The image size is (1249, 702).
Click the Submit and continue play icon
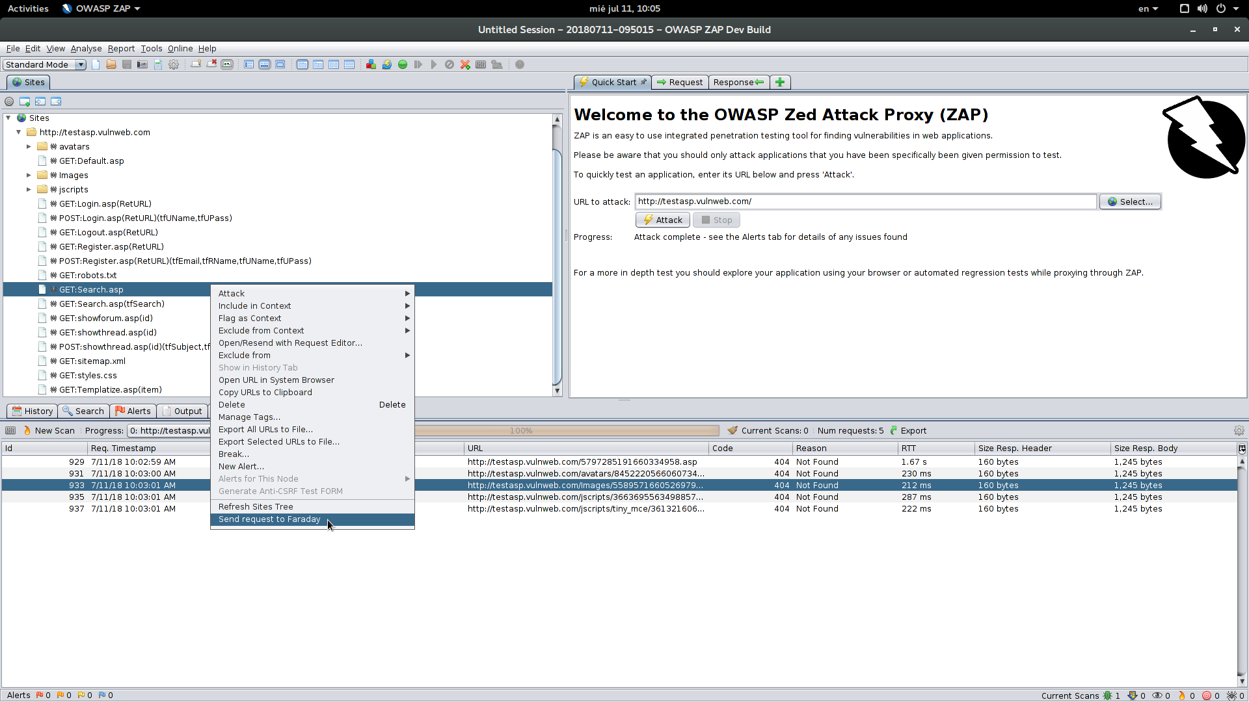pyautogui.click(x=434, y=64)
